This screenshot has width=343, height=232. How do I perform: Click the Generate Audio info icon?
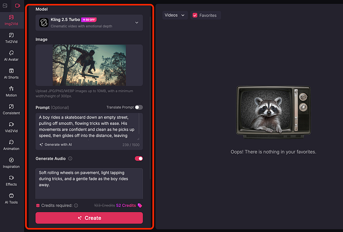(x=71, y=159)
